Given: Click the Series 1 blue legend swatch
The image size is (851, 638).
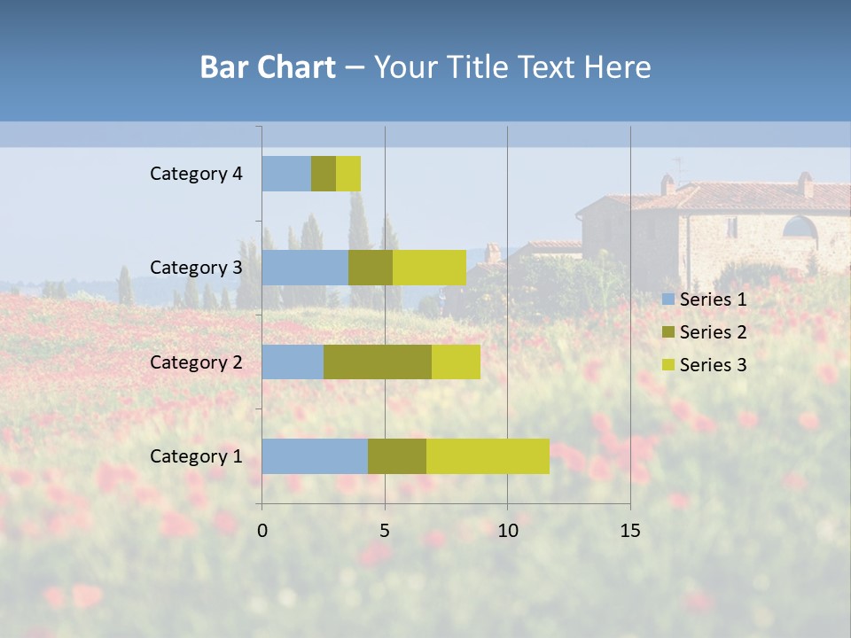Looking at the screenshot, I should 668,299.
